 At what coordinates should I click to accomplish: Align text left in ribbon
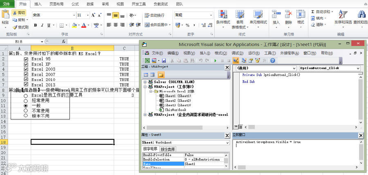(x=109, y=25)
